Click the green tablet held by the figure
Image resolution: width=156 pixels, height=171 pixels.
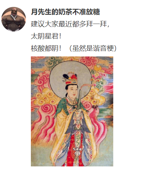click(x=79, y=98)
